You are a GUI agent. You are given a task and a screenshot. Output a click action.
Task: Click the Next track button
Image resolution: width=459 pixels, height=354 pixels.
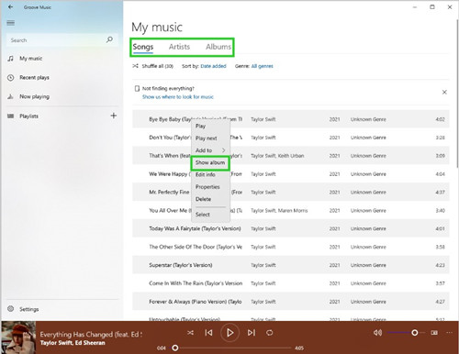[252, 333]
